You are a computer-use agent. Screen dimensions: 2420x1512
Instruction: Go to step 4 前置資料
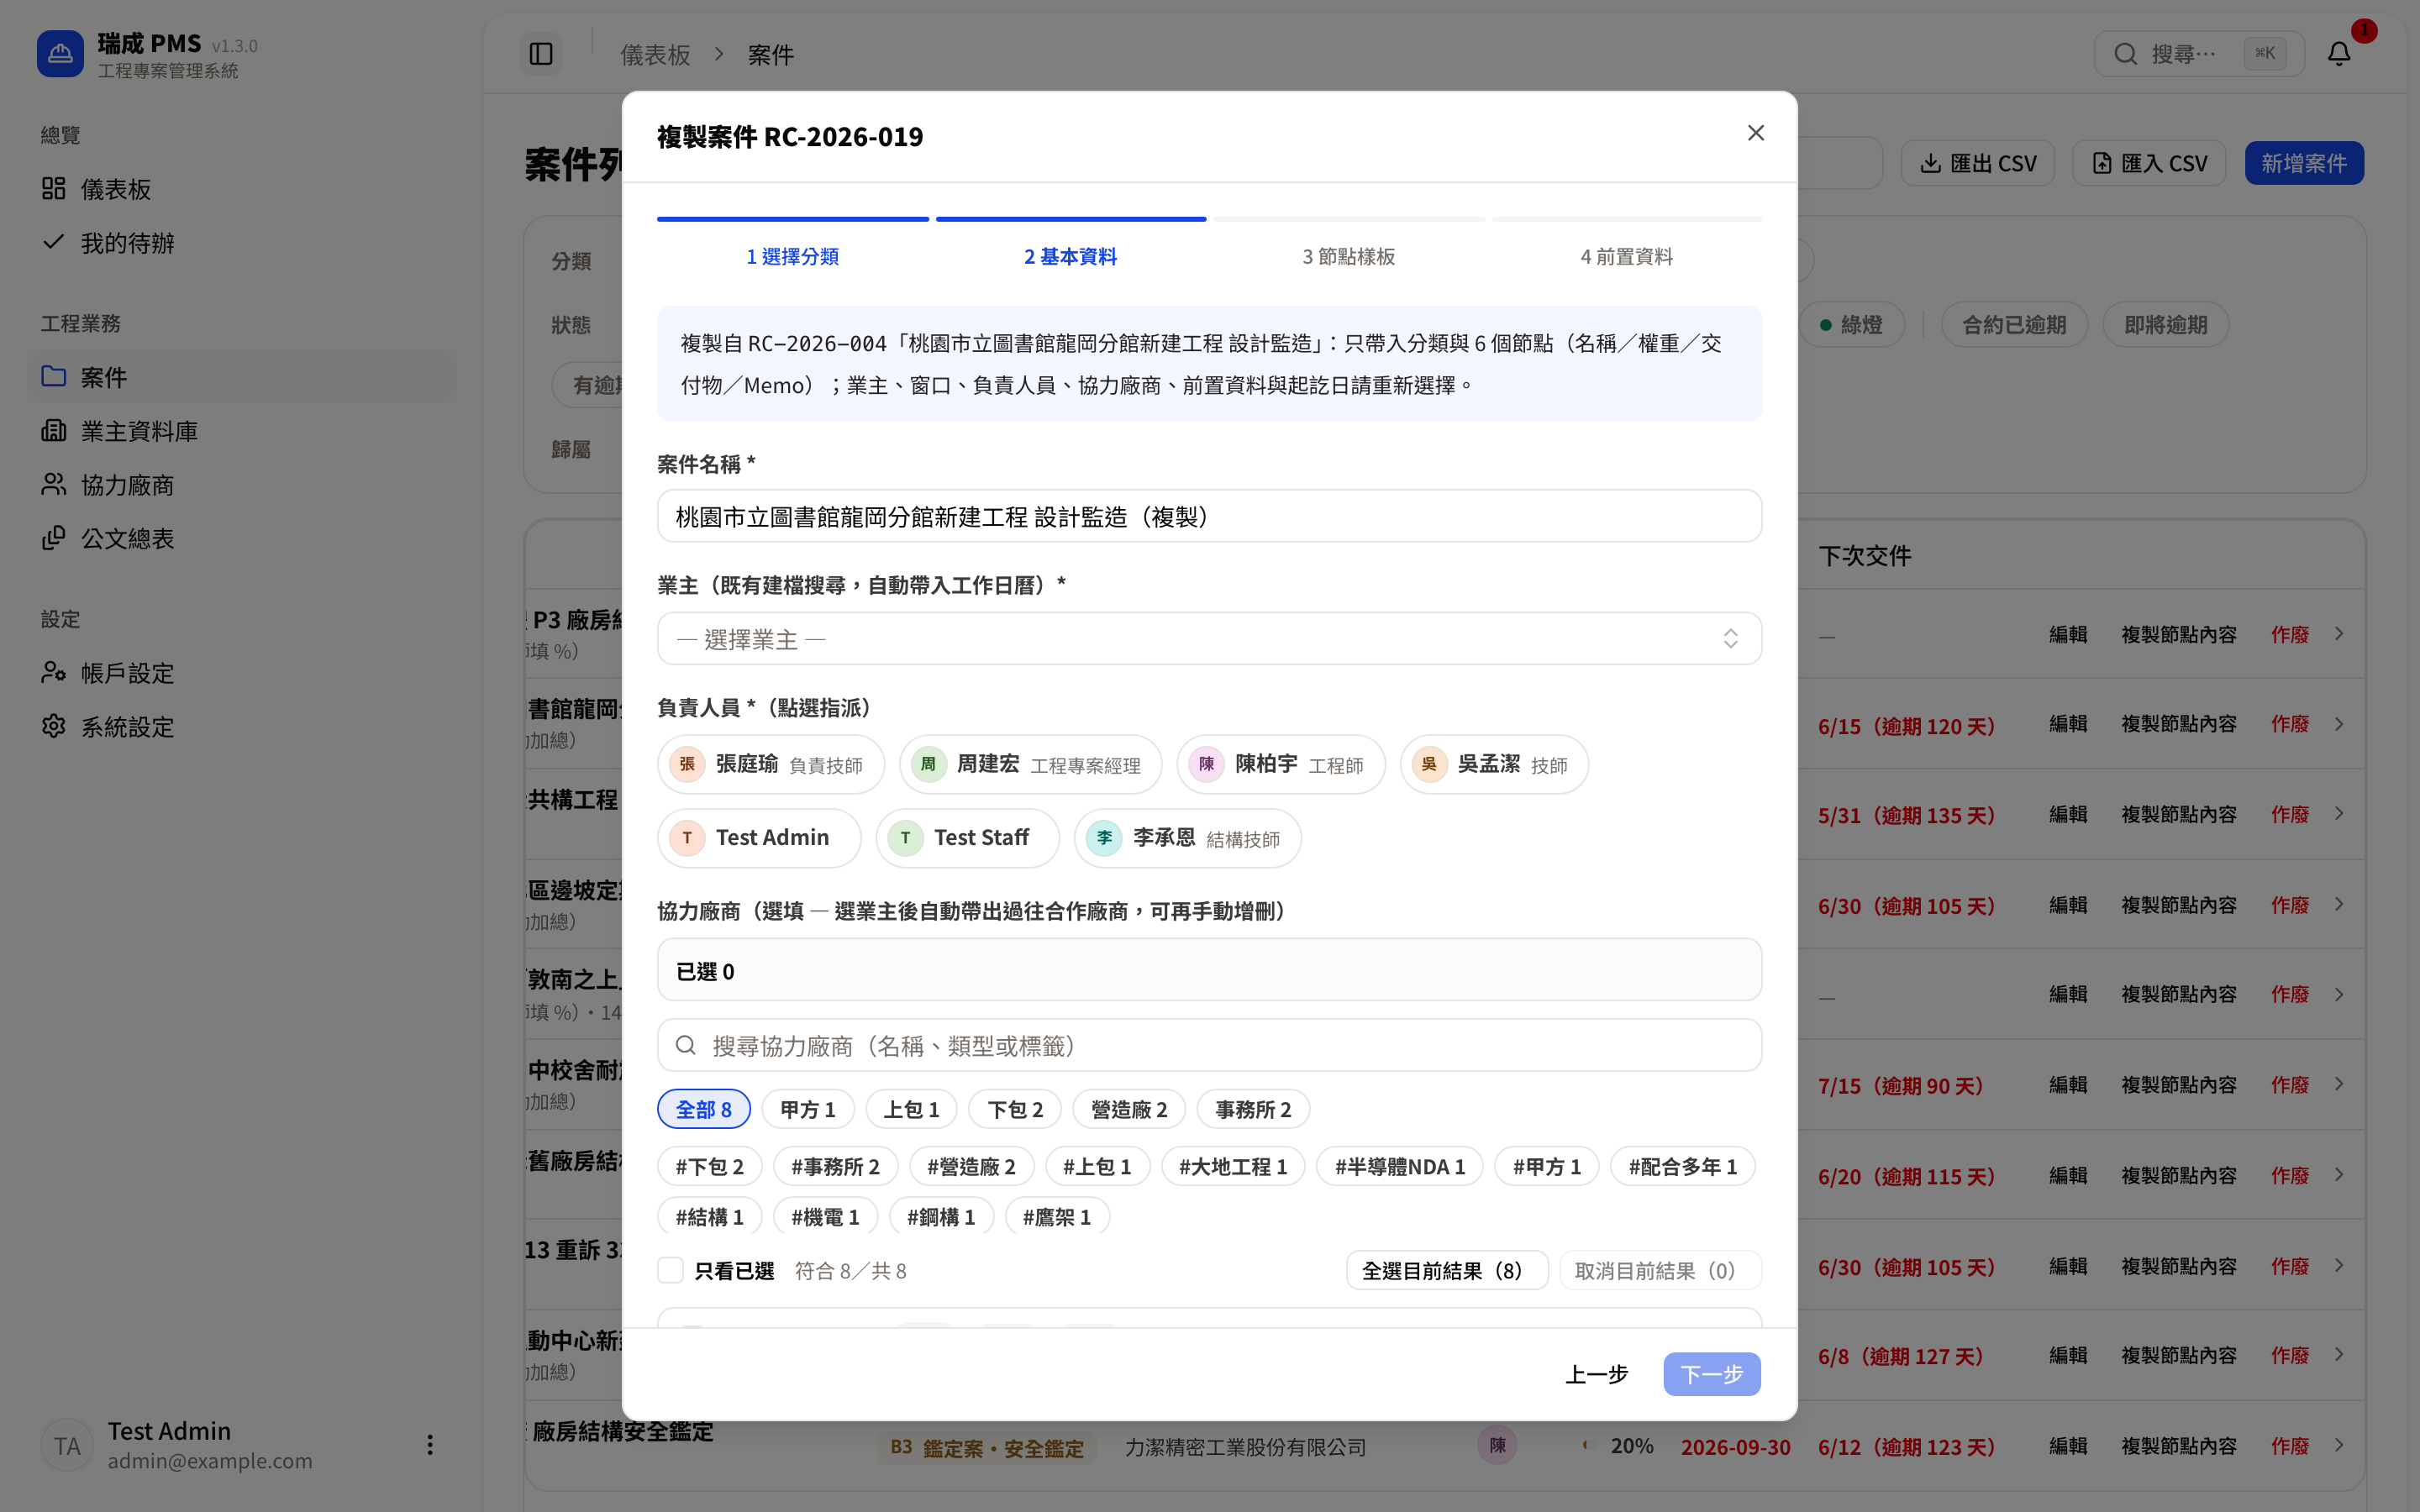point(1626,257)
